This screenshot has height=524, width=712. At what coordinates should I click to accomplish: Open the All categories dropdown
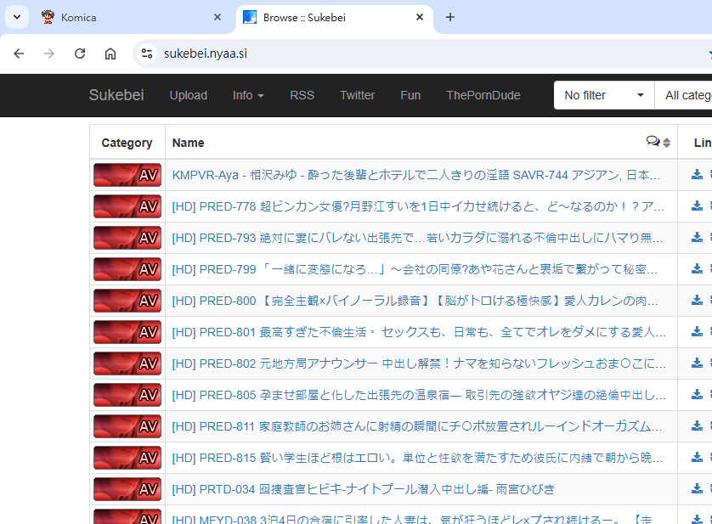pyautogui.click(x=683, y=95)
